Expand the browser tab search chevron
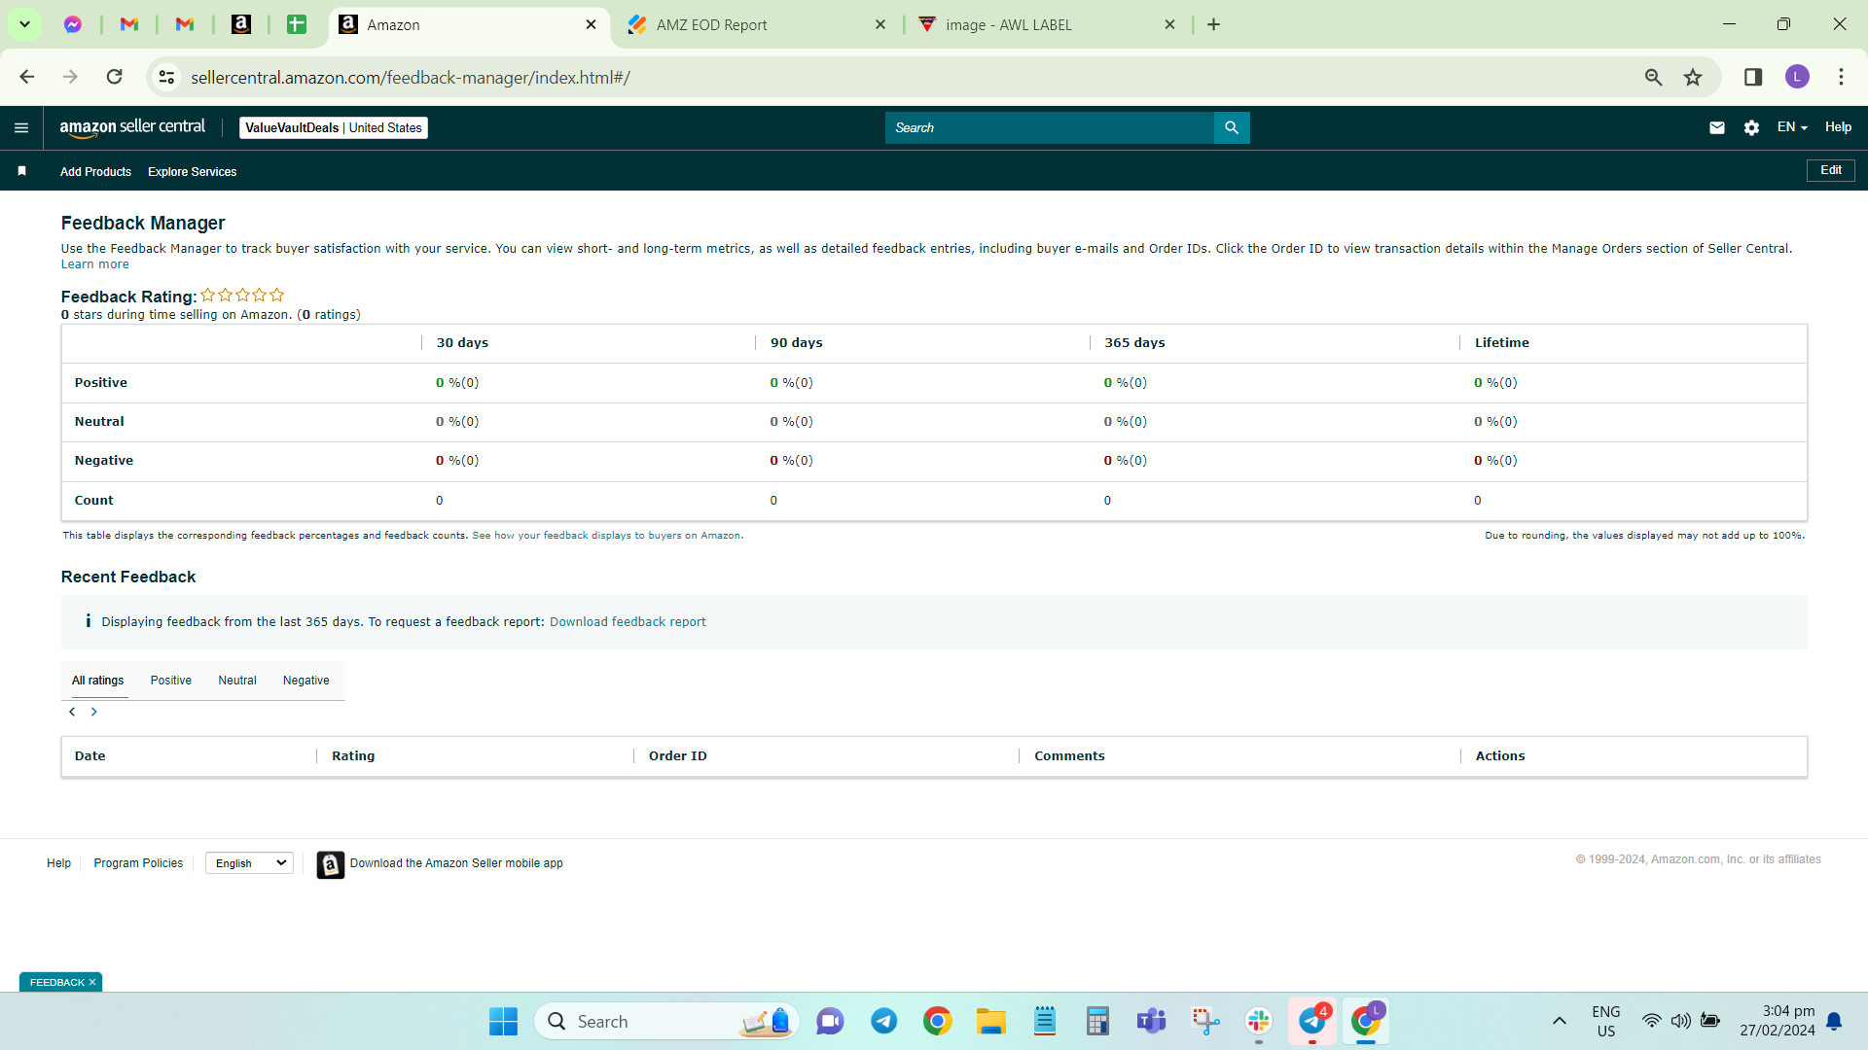Image resolution: width=1868 pixels, height=1050 pixels. [24, 24]
